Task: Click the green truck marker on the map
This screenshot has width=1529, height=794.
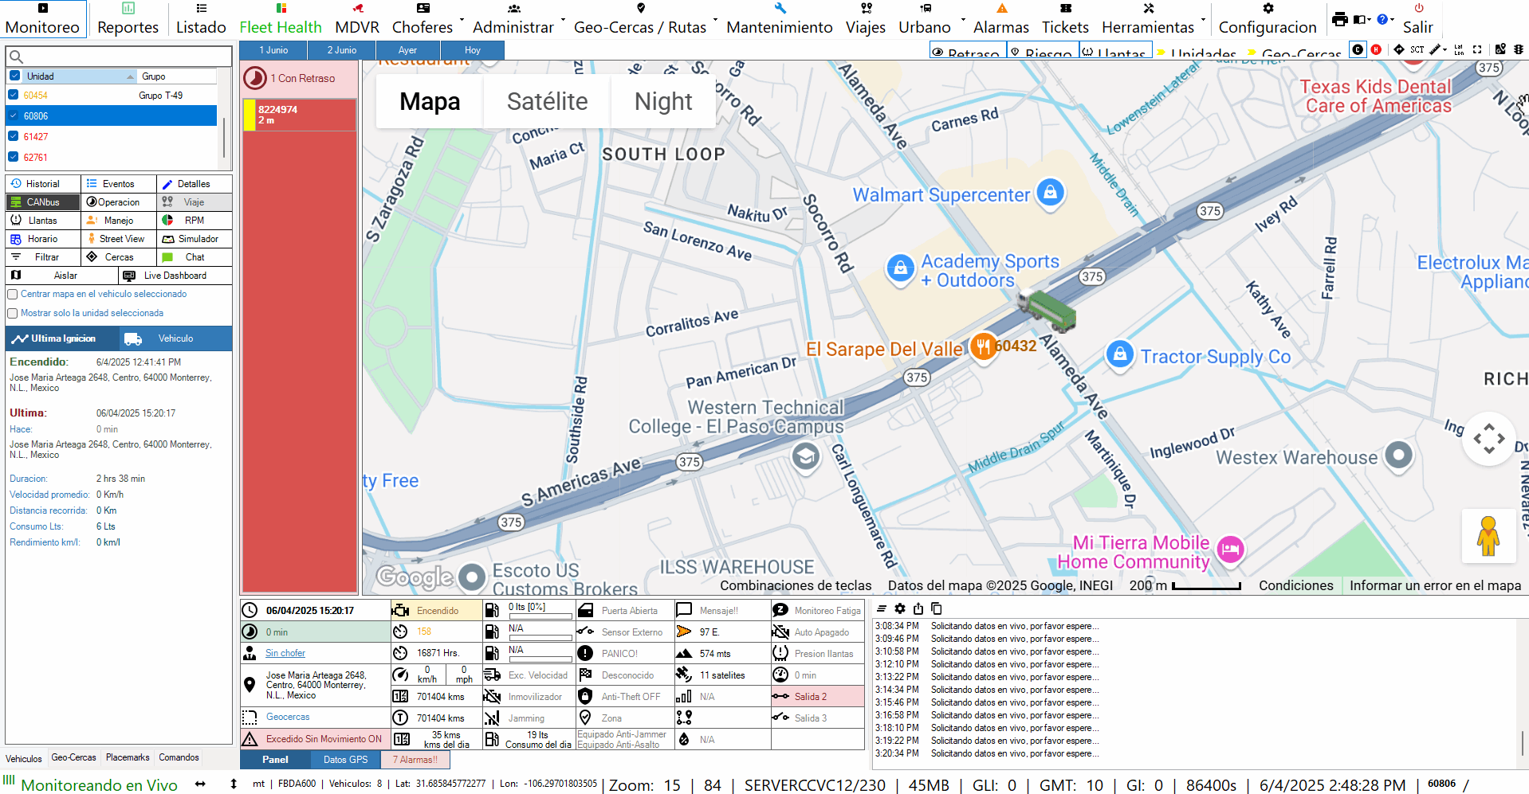Action: 1047,310
